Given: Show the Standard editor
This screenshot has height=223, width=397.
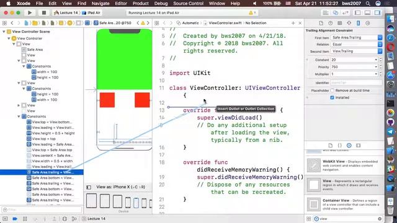Looking at the screenshot, I should pyautogui.click(x=326, y=12).
